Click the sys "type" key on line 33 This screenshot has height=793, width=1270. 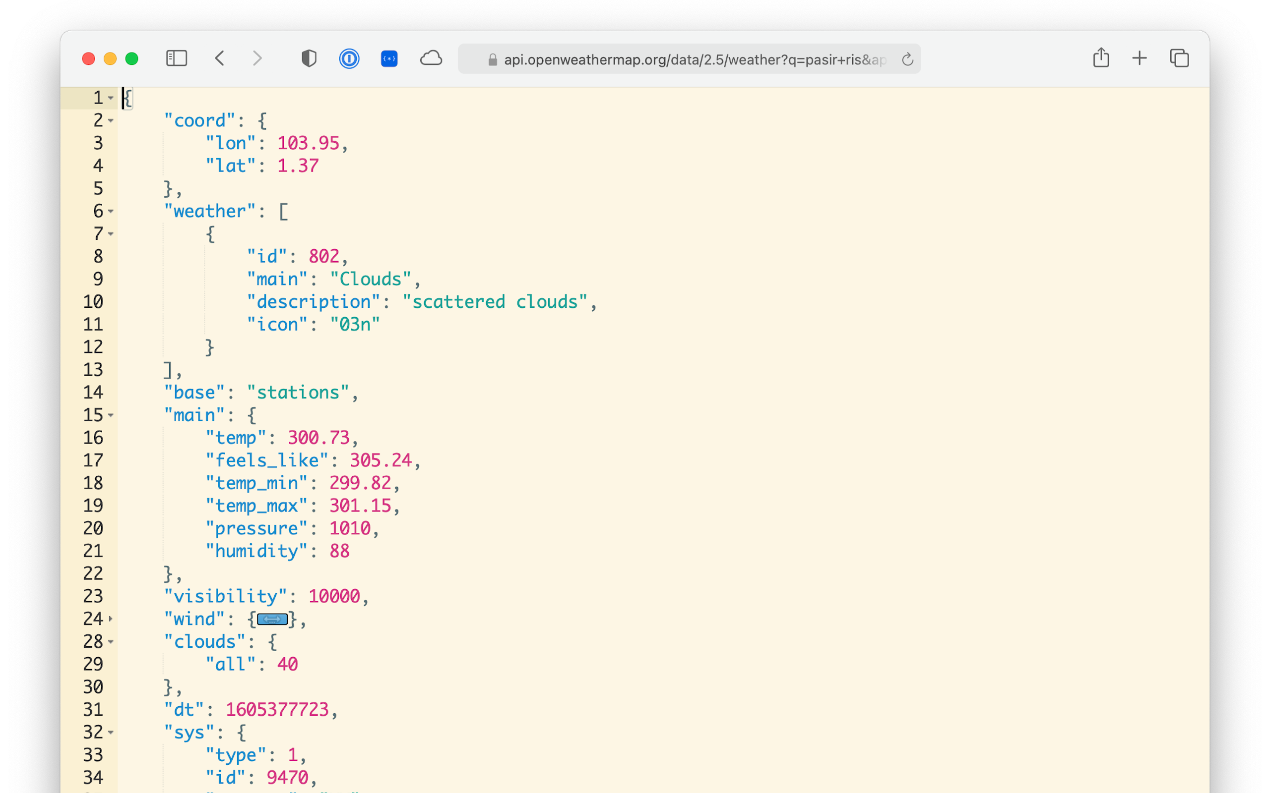236,755
